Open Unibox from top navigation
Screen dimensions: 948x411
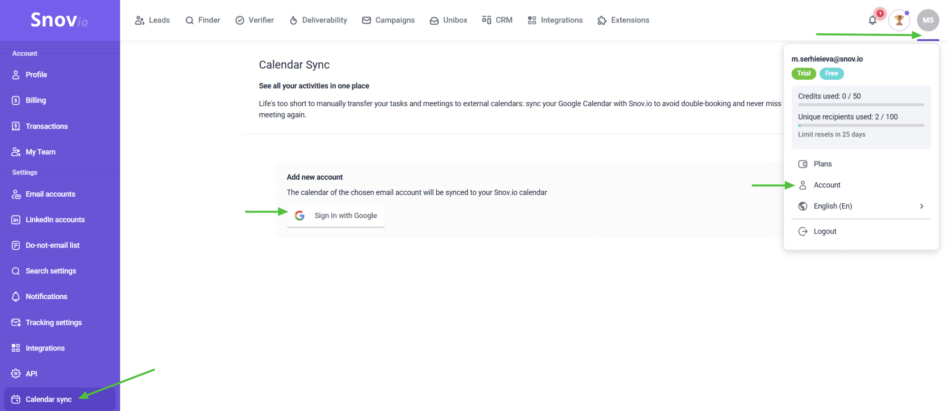coord(448,20)
